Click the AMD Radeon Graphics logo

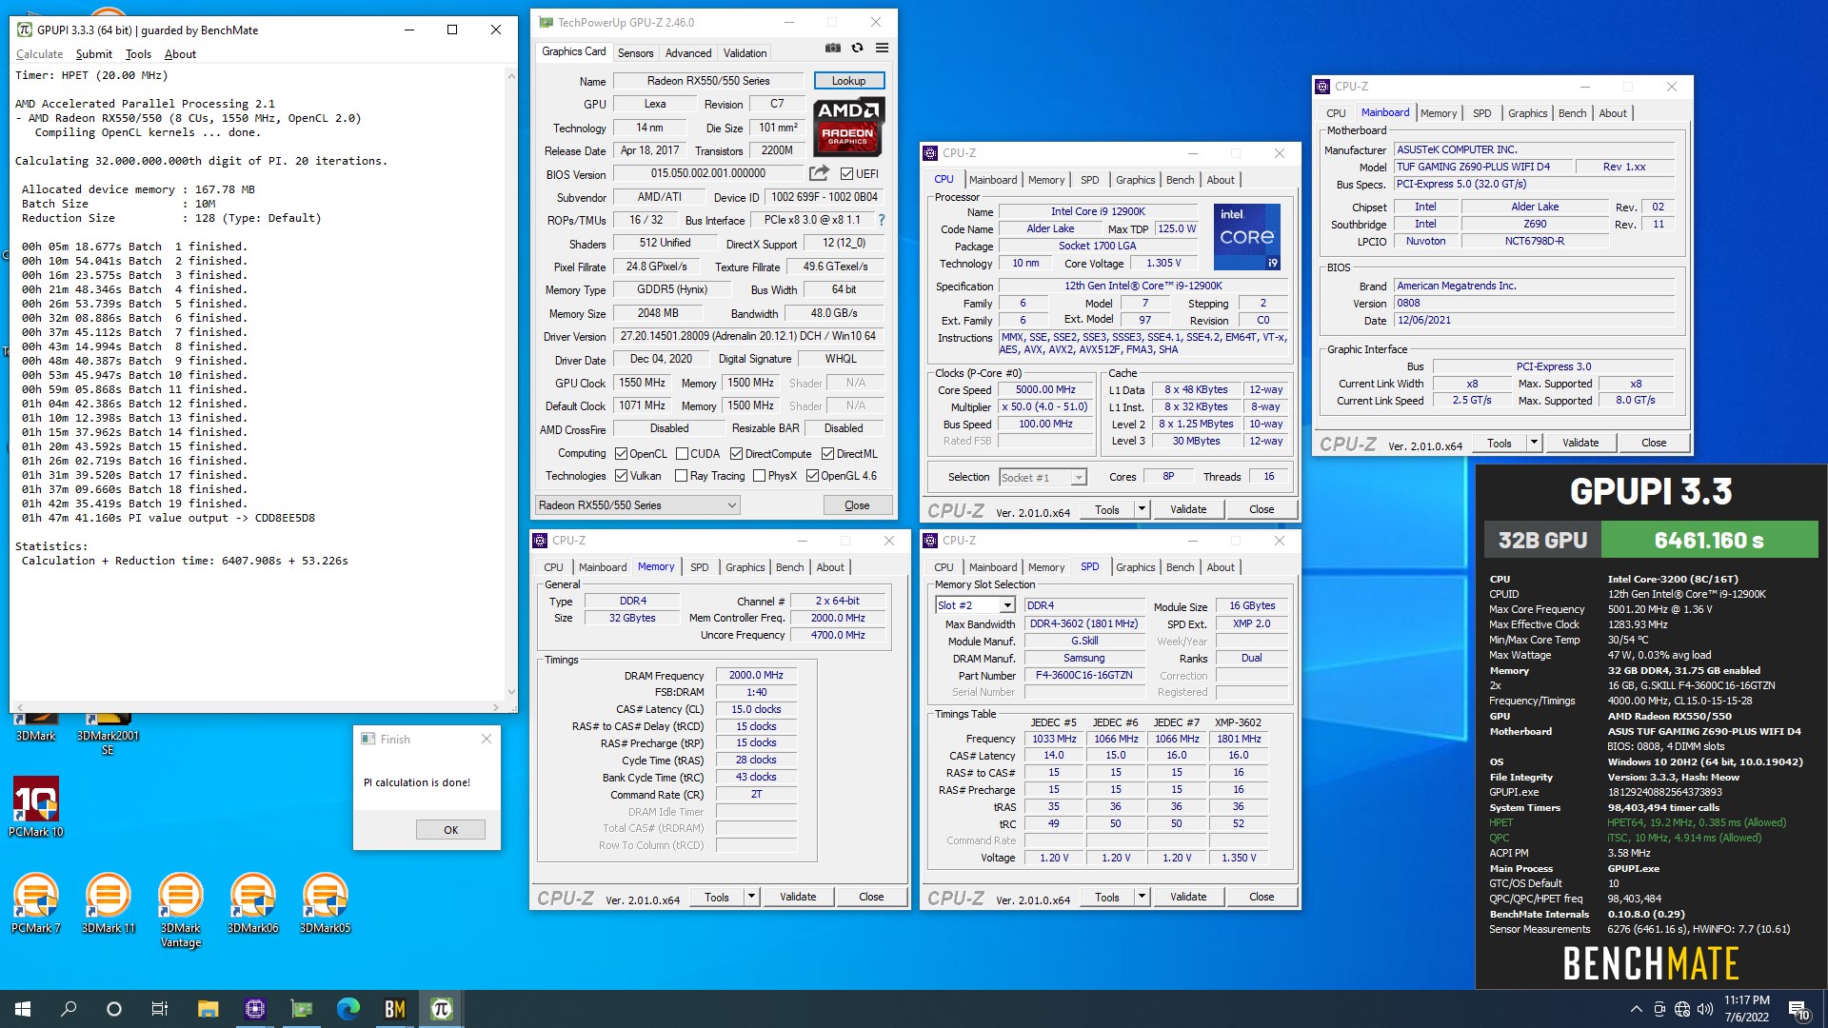(x=849, y=127)
